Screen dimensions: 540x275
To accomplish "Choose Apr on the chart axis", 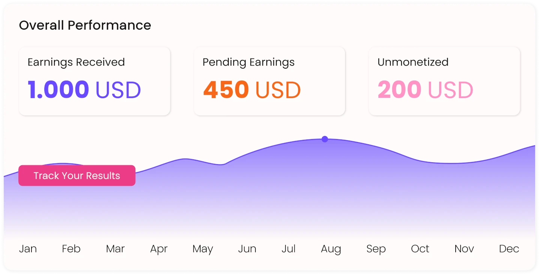I will pyautogui.click(x=159, y=249).
